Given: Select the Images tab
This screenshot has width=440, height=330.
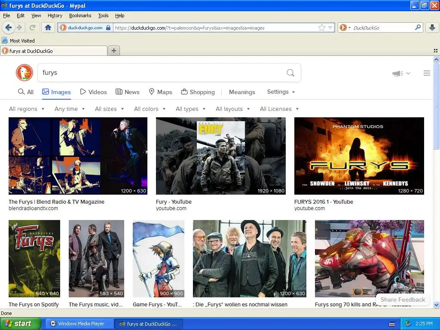Looking at the screenshot, I should pyautogui.click(x=56, y=92).
